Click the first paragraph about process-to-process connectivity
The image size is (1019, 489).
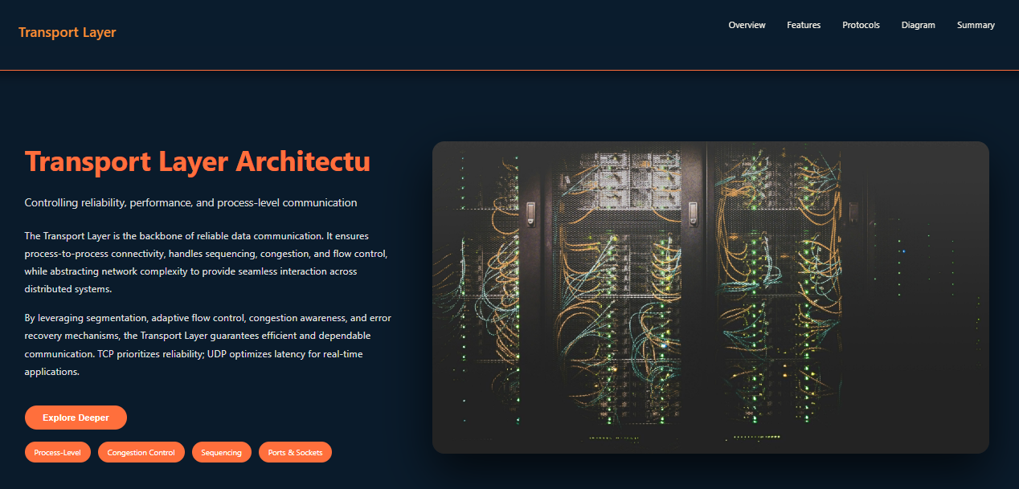pyautogui.click(x=206, y=262)
